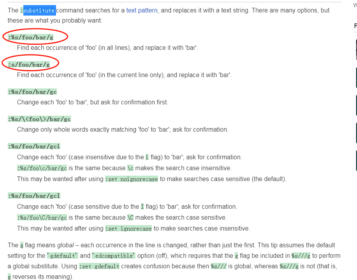Click the ':%s/\<foo\>/bar/gc' command heading
357x280 pixels.
pyautogui.click(x=39, y=119)
